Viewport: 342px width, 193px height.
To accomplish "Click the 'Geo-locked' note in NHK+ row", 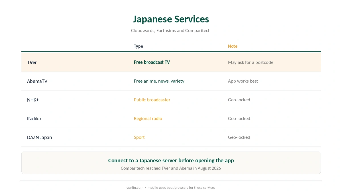I will [x=239, y=100].
